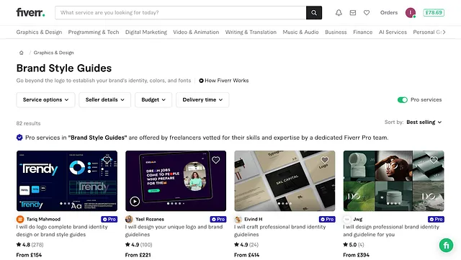
Task: Click the search magnifier button
Action: click(314, 13)
